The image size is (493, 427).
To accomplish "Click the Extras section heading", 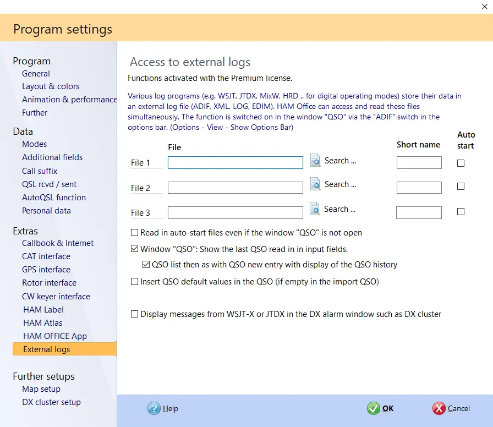I will tap(25, 231).
